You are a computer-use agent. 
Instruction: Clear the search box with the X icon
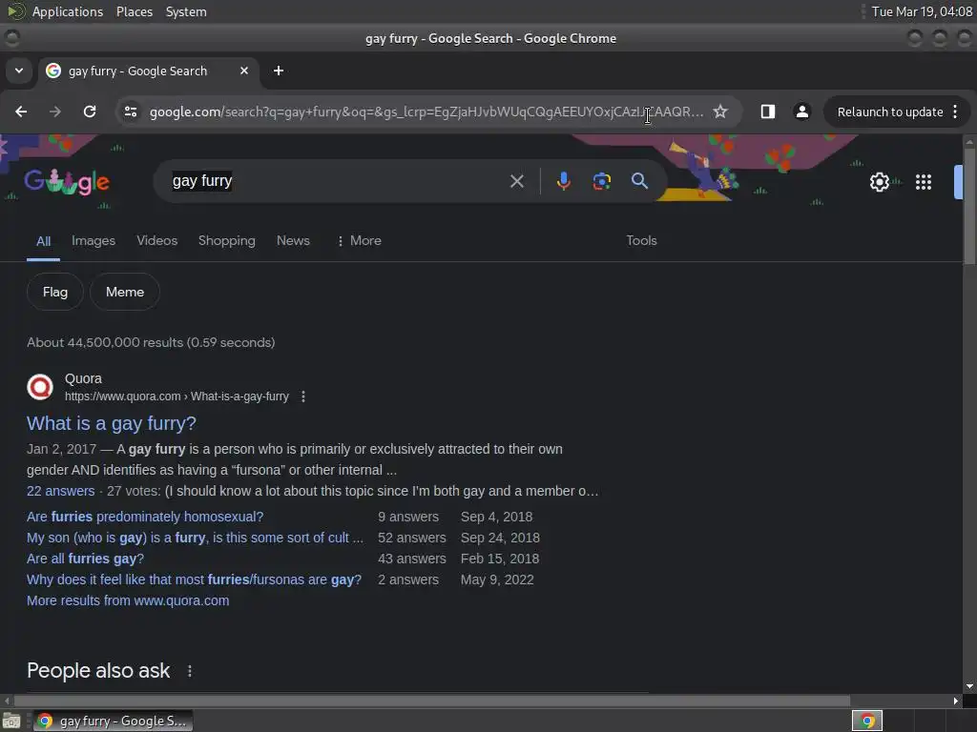516,181
